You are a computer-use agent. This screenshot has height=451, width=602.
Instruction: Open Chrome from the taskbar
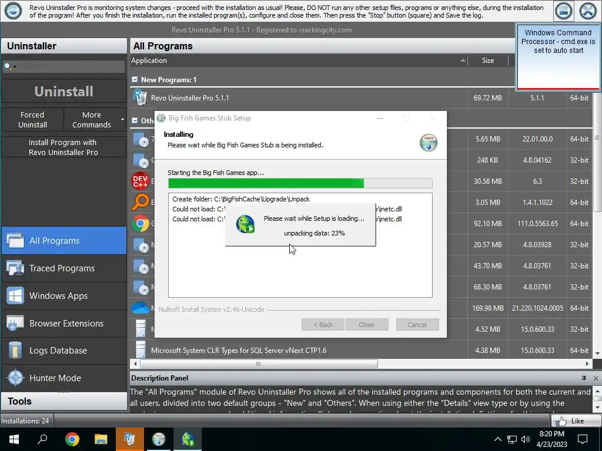pyautogui.click(x=72, y=439)
